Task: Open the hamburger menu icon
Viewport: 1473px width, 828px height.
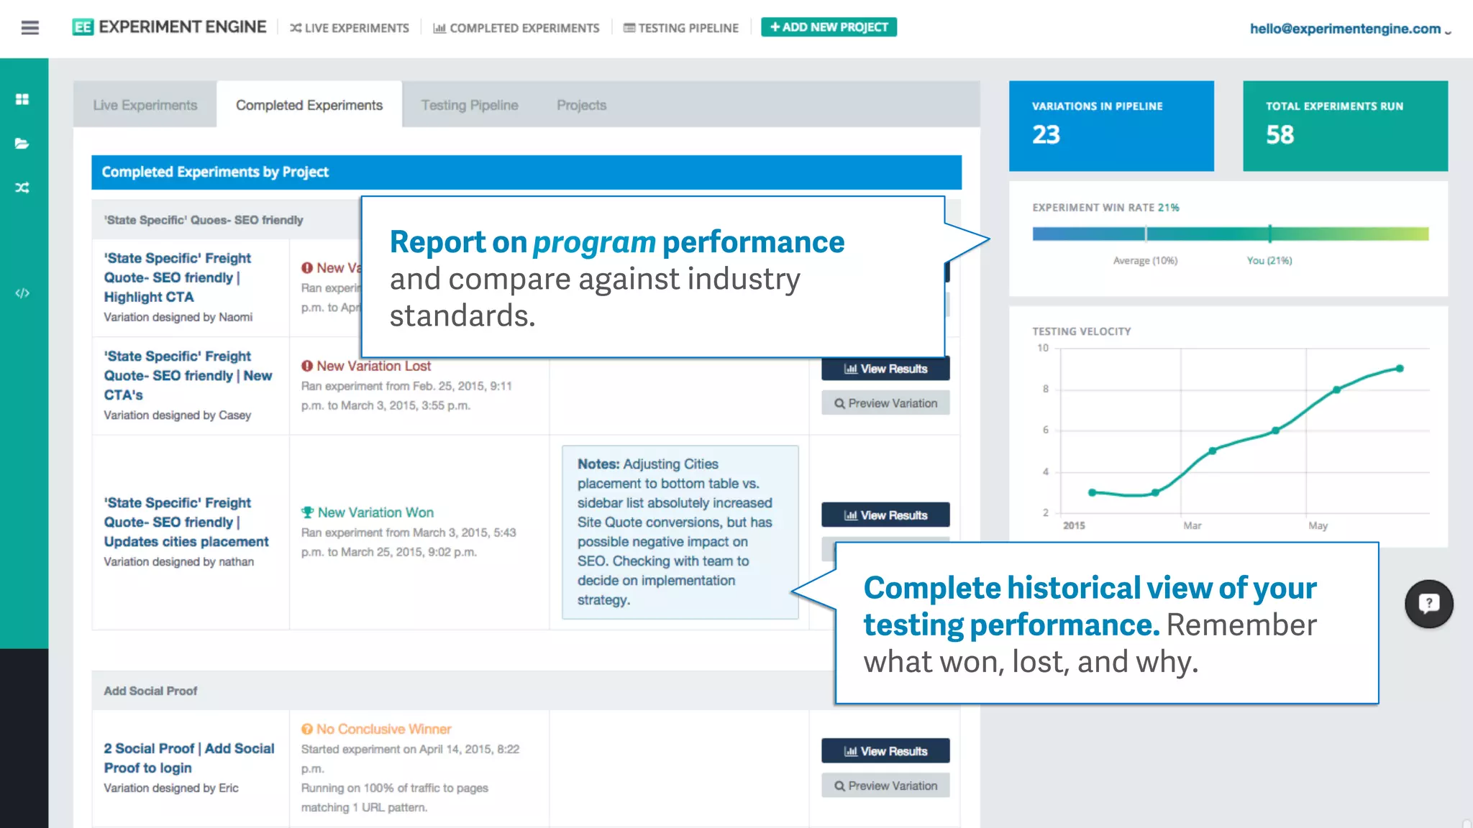Action: click(x=29, y=28)
